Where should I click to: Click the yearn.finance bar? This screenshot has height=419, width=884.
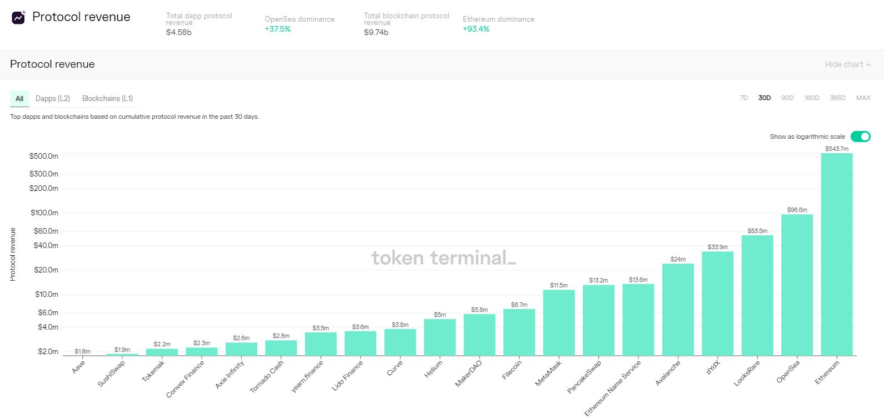[x=321, y=344]
